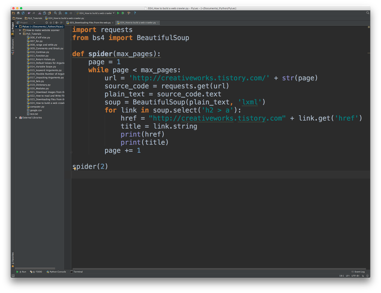381x293 pixels.
Task: Click the PyLec breadcrumb
Action: point(17,18)
